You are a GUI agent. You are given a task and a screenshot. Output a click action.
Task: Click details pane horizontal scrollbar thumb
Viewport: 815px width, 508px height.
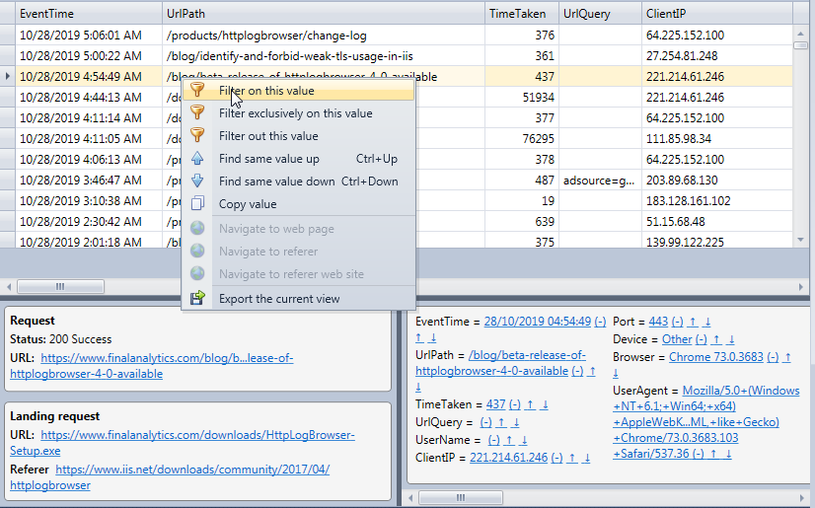pos(461,497)
